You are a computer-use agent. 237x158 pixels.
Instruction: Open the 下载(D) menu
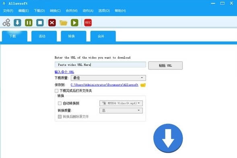pyautogui.click(x=39, y=11)
